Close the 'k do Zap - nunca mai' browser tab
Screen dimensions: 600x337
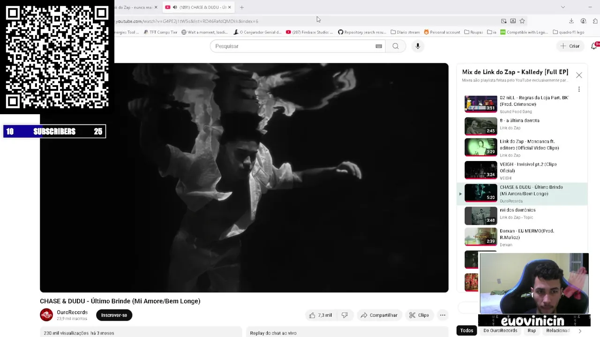[156, 7]
